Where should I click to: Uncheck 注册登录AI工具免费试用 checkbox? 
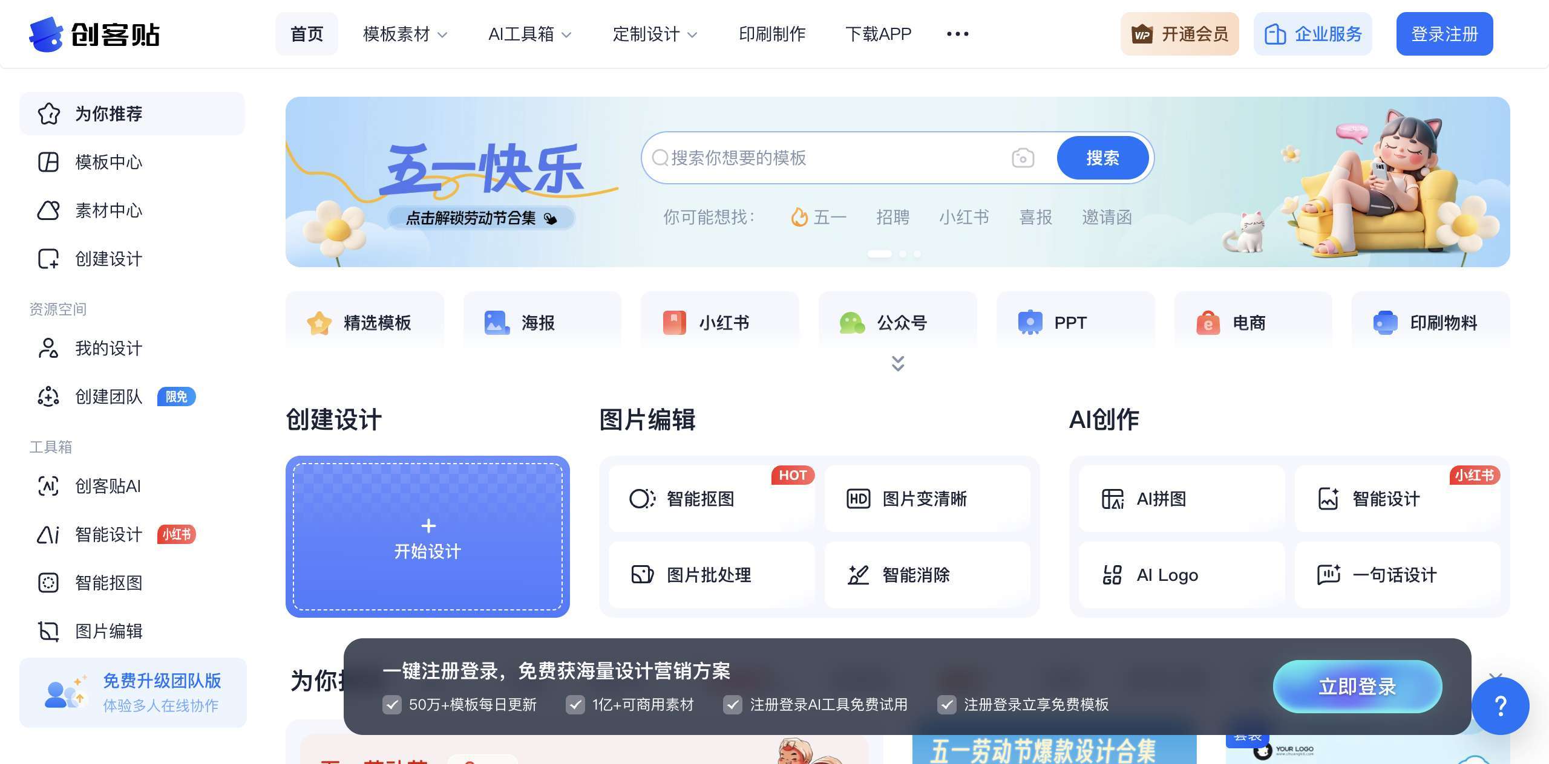(733, 705)
